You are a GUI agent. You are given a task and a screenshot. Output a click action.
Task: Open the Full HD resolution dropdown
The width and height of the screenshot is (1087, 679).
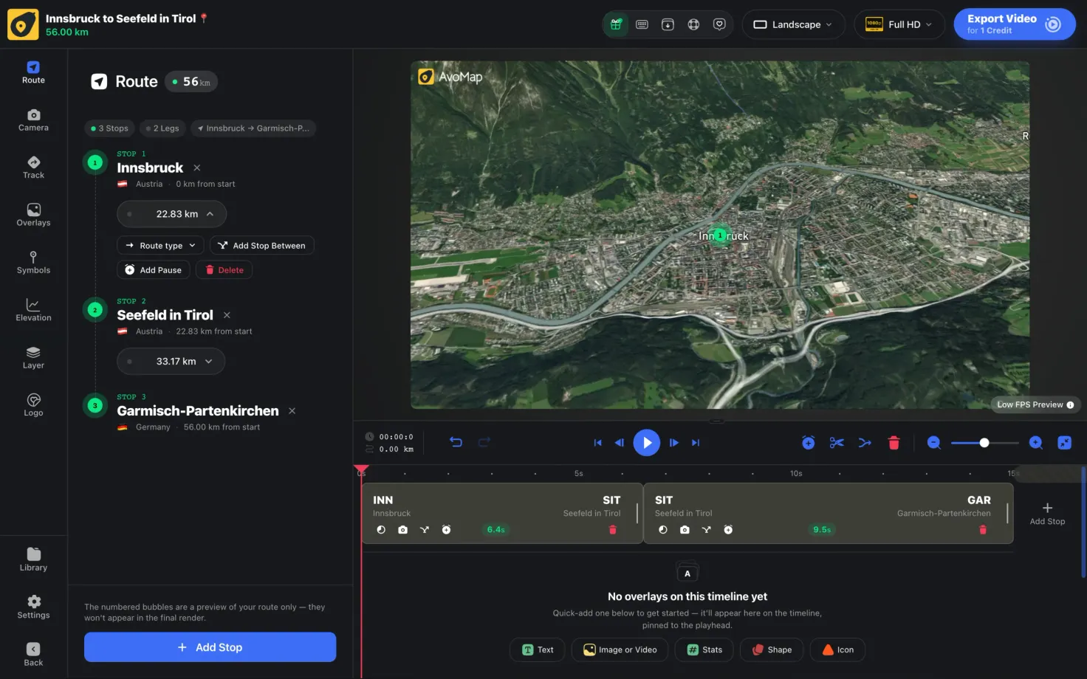[899, 24]
